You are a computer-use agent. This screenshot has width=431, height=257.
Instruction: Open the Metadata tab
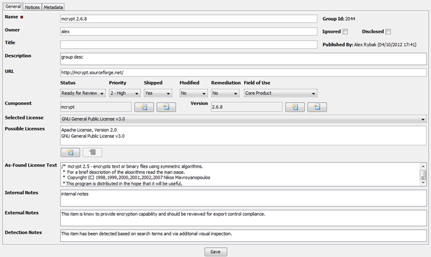pos(53,8)
